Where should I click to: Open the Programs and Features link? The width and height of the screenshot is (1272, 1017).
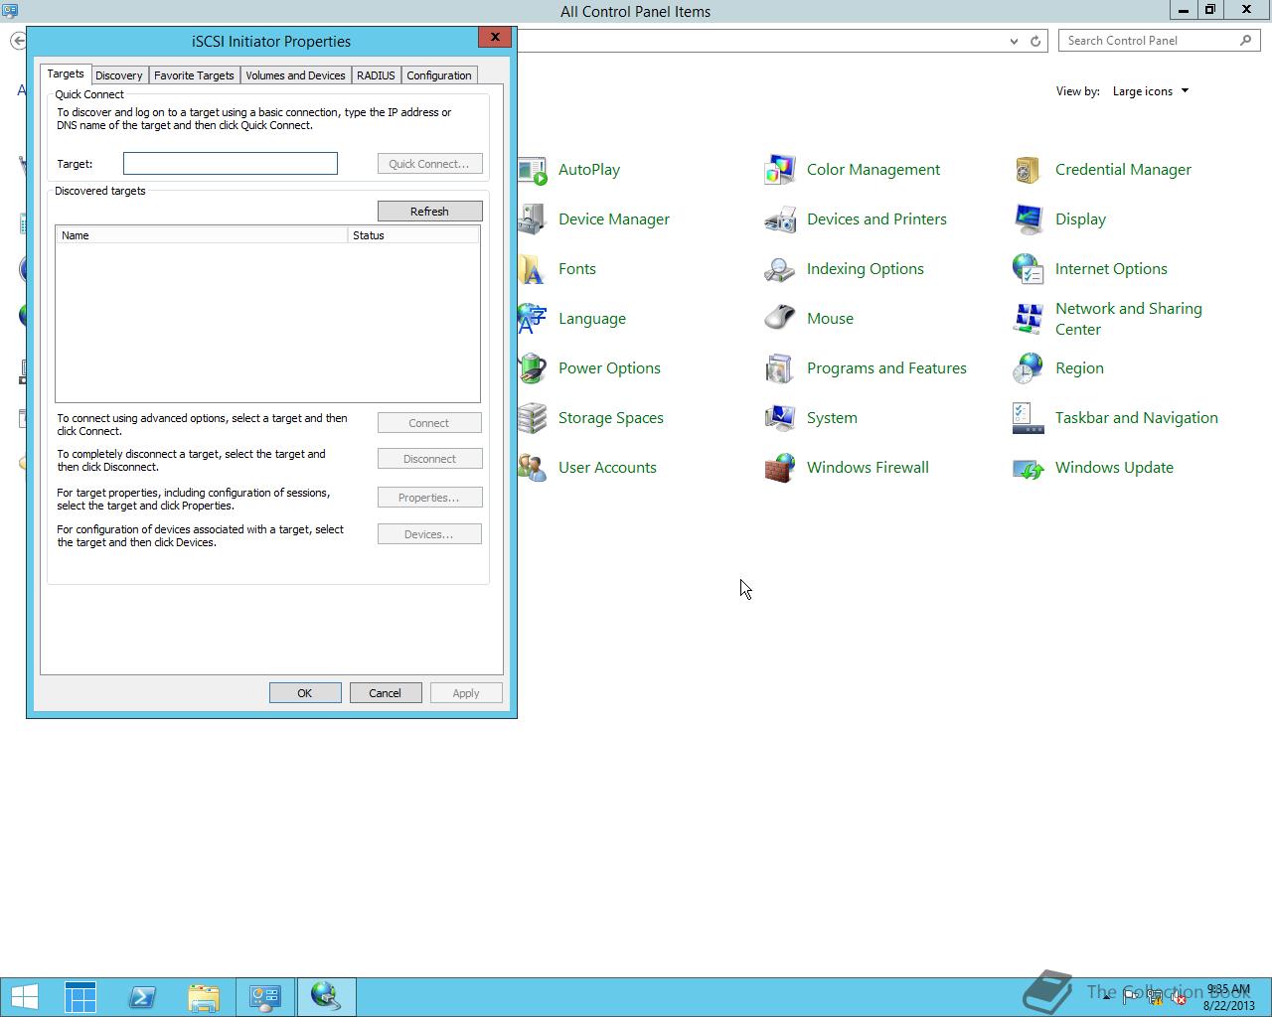(886, 368)
